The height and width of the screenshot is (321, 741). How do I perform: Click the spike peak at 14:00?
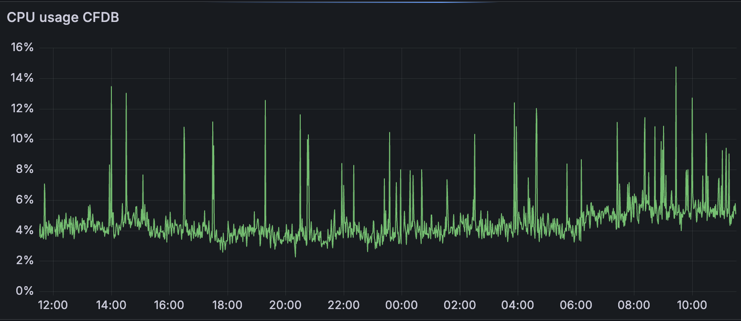pyautogui.click(x=111, y=87)
